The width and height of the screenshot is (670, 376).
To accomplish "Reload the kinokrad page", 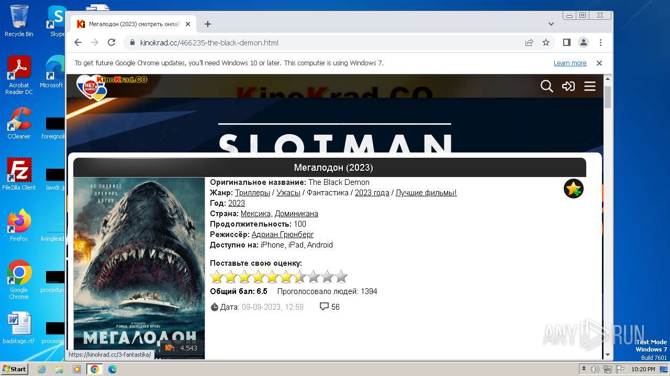I will [111, 42].
